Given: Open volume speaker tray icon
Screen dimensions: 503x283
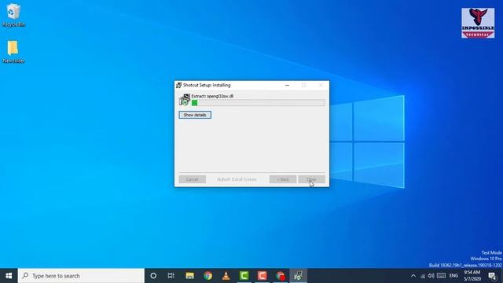Looking at the screenshot, I should point(431,276).
